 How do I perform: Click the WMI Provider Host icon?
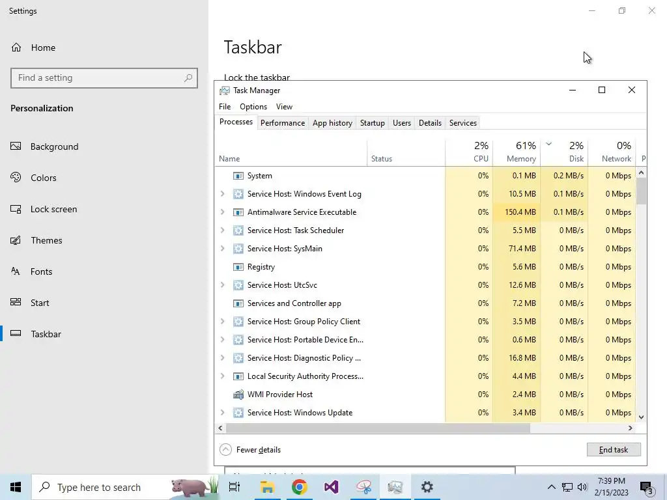click(238, 395)
